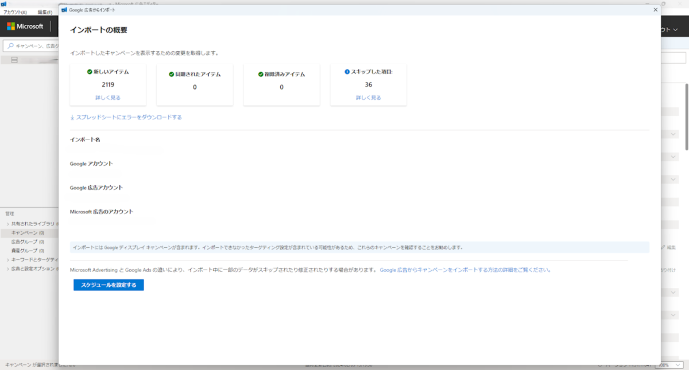Screen dimensions: 689x370
Task: Click the green check icon beside 新しいアイテム
Action: point(90,72)
